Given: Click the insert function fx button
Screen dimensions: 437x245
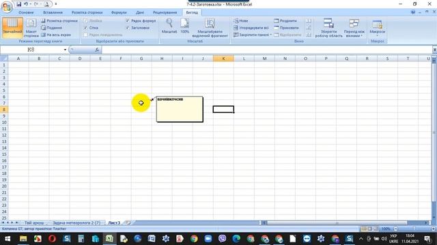Looking at the screenshot, I should [97, 50].
